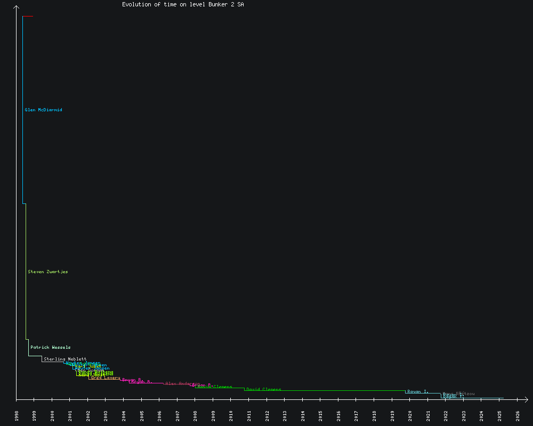
Task: Select the 2015 year axis label
Action: coord(321,416)
